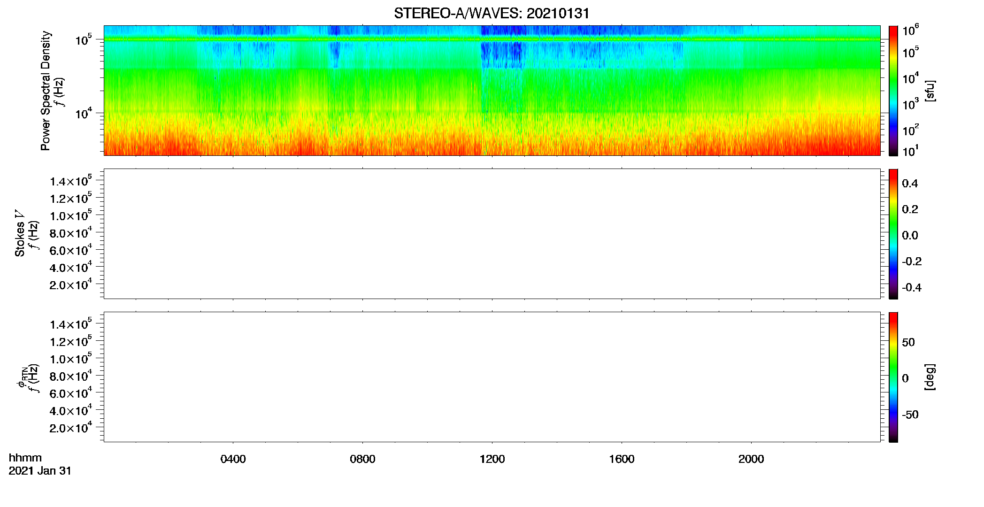Click the 0400 time tick label

tap(233, 459)
